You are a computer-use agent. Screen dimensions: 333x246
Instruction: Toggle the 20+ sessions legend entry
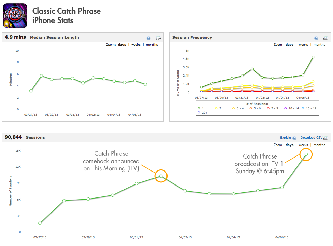202,112
